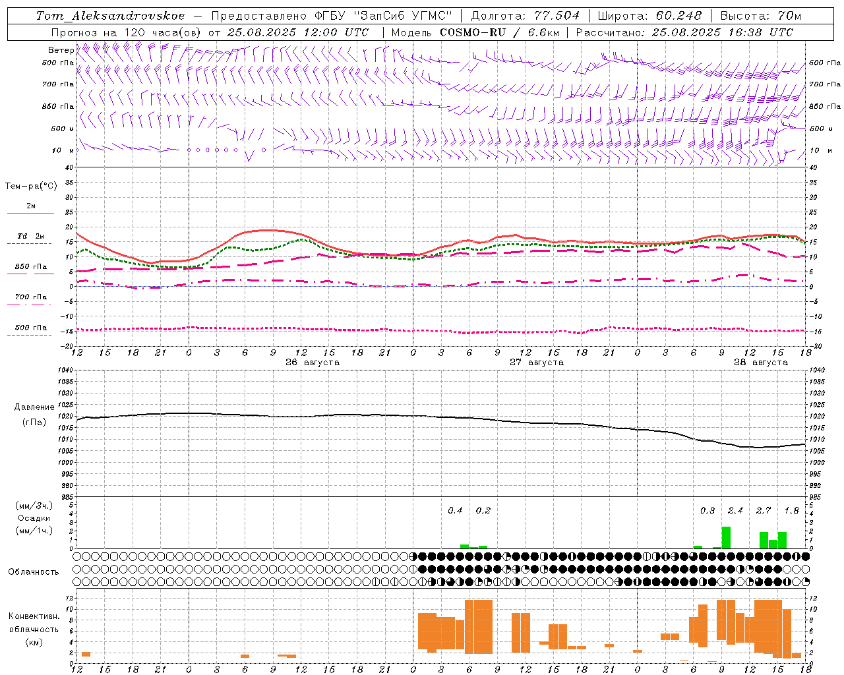Click the 1005 value on right pressure axis

point(817,451)
